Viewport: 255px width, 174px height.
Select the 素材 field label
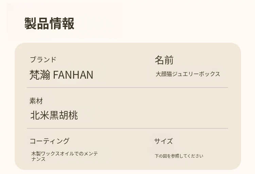[x=36, y=101]
